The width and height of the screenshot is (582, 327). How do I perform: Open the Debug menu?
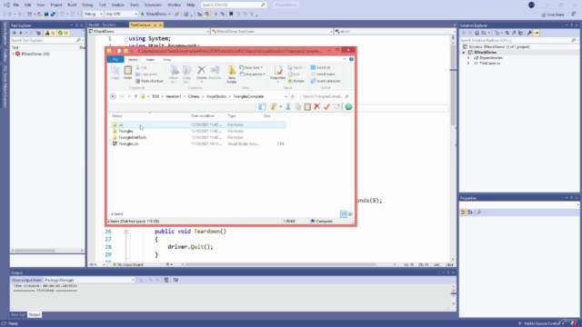(87, 5)
